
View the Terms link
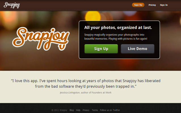95,110
